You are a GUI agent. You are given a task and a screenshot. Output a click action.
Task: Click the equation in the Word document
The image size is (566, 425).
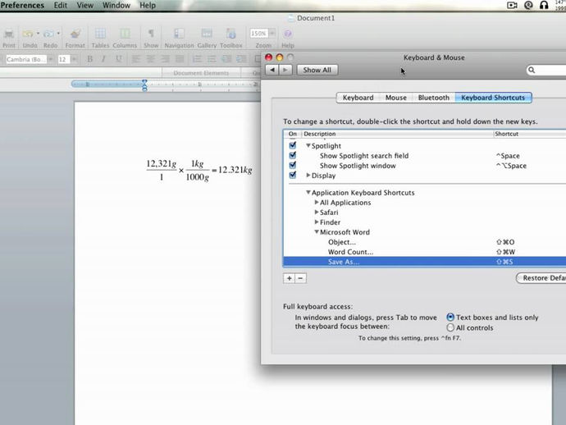[199, 170]
